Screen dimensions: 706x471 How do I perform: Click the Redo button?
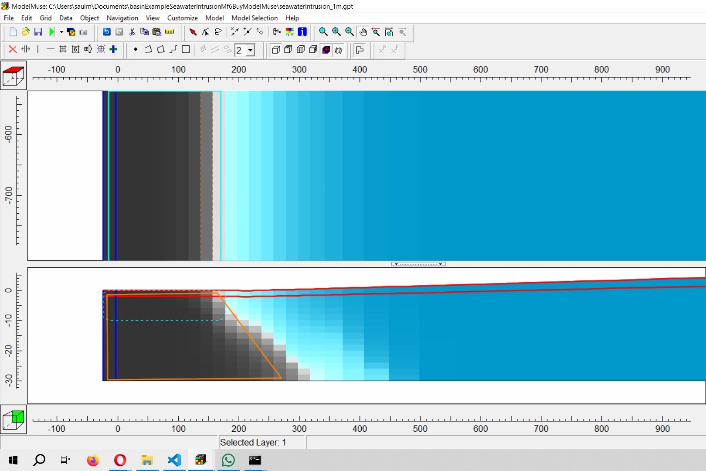coord(119,32)
